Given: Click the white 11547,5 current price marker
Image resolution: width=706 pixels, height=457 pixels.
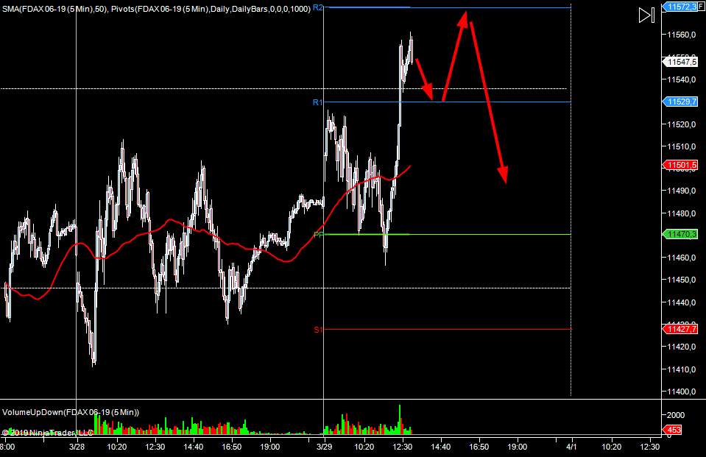Looking at the screenshot, I should point(680,63).
